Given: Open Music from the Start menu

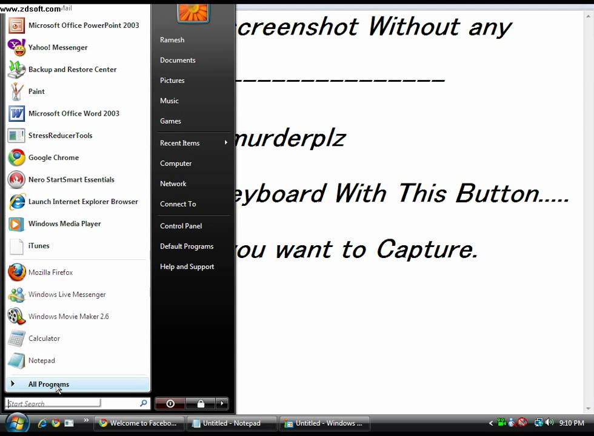Looking at the screenshot, I should pos(169,101).
